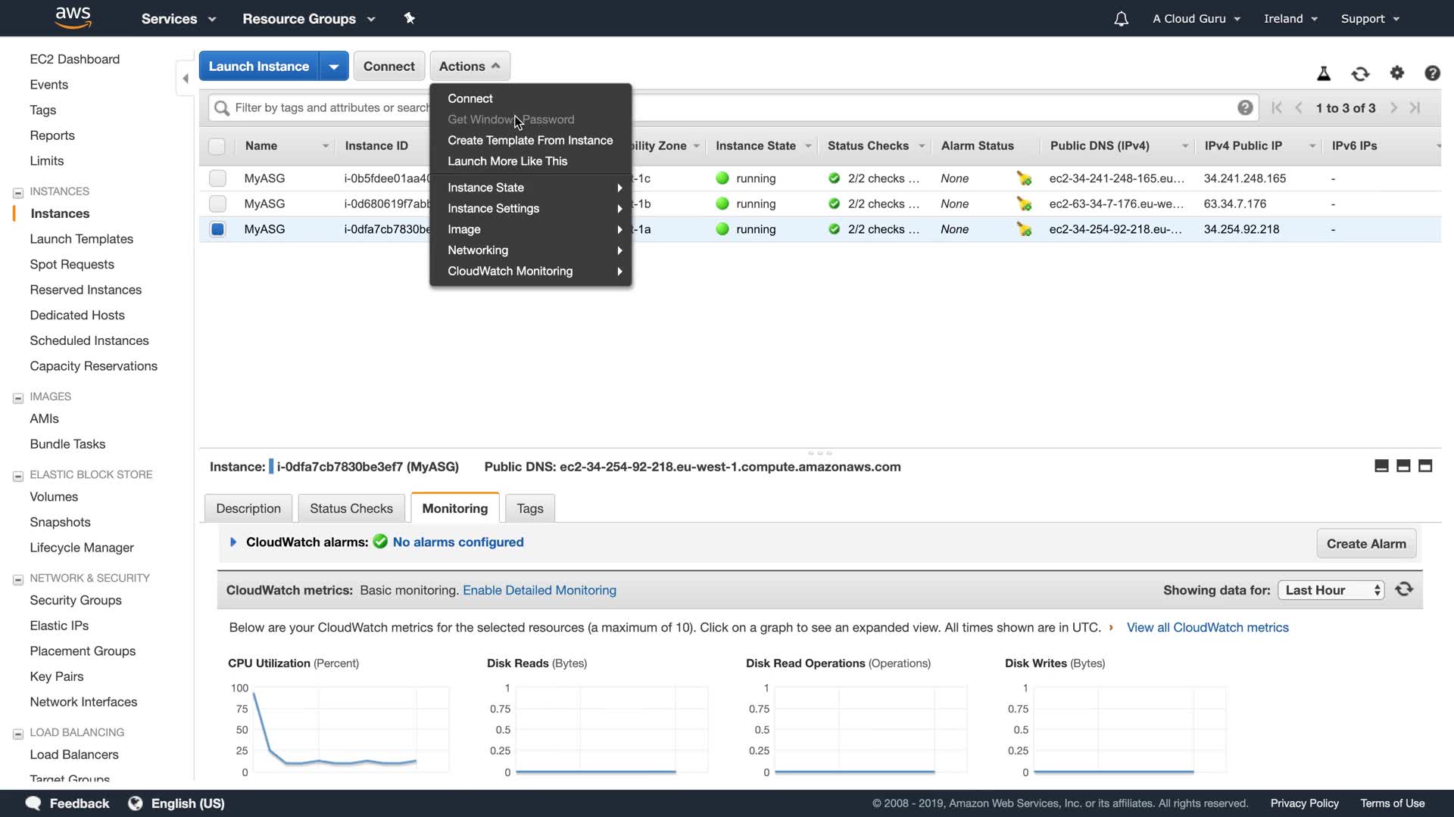1454x817 pixels.
Task: Expand the CloudWatch alarms section
Action: point(233,542)
